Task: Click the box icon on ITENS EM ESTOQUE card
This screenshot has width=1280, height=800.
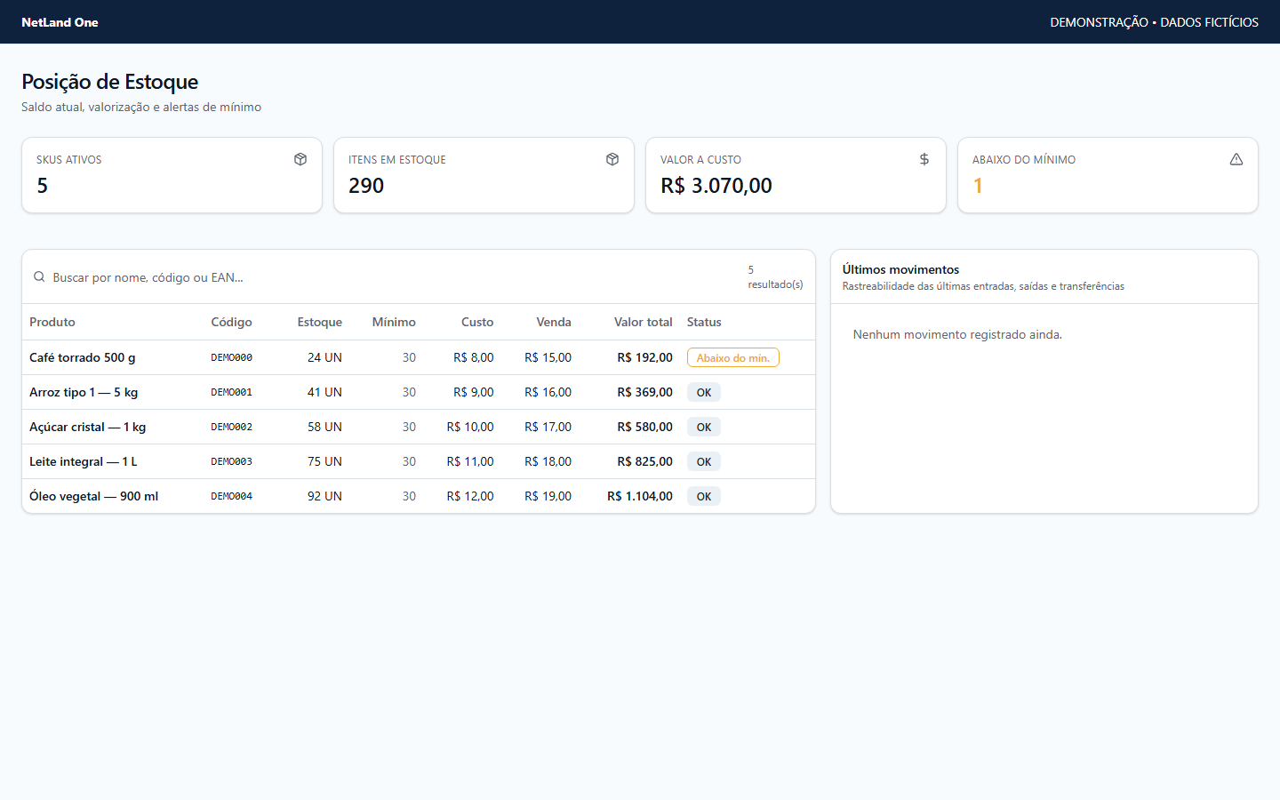Action: coord(612,159)
